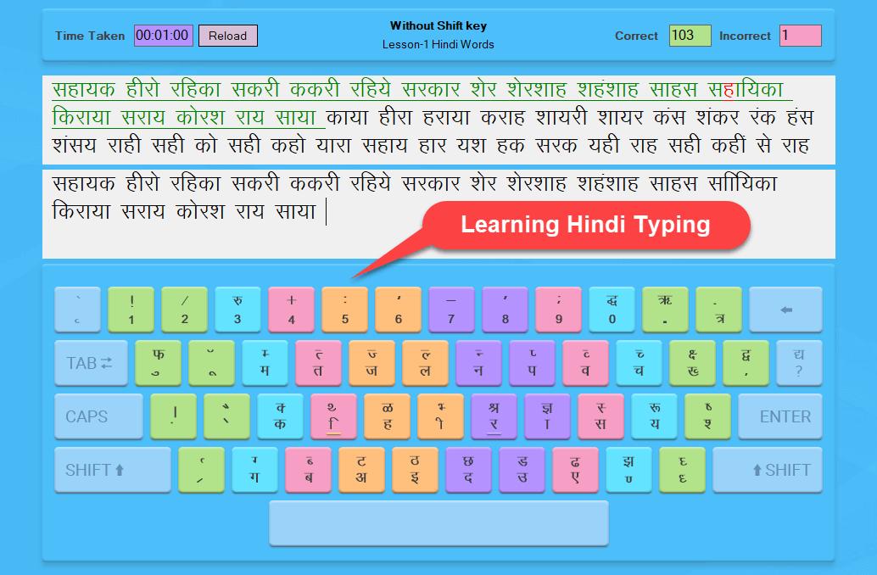877x575 pixels.
Task: Click the orange number 5 key
Action: tap(344, 310)
